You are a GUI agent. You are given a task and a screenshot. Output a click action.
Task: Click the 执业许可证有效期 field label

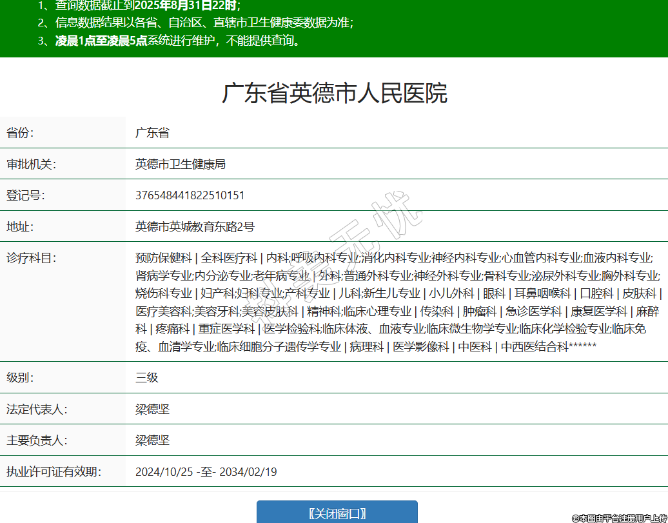point(54,471)
